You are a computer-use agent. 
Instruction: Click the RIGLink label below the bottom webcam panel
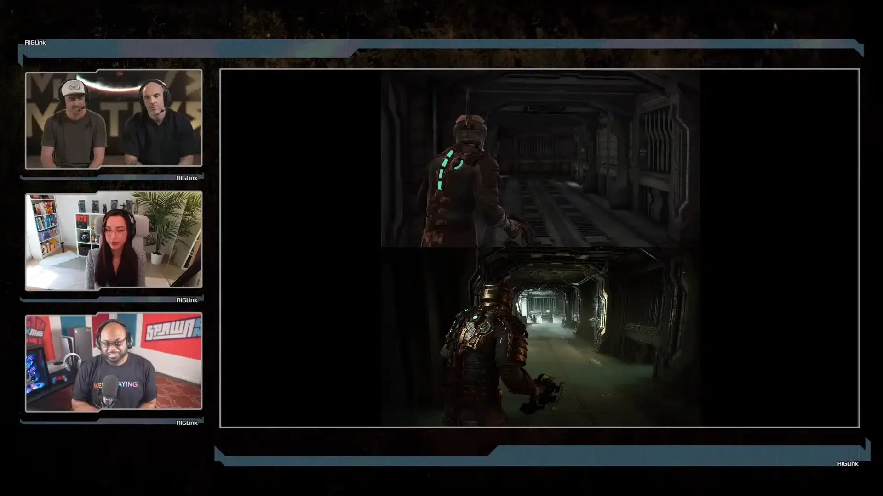coord(187,422)
